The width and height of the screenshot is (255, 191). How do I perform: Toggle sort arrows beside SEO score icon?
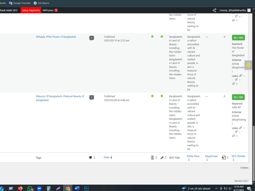156,158
